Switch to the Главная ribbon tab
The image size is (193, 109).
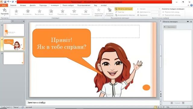click(13, 5)
